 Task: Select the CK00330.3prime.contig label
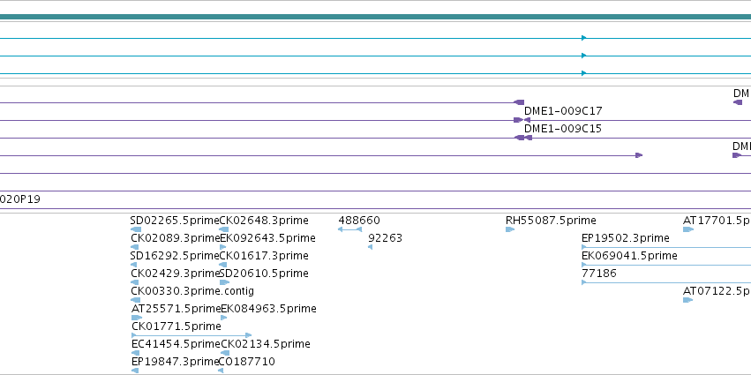click(192, 291)
